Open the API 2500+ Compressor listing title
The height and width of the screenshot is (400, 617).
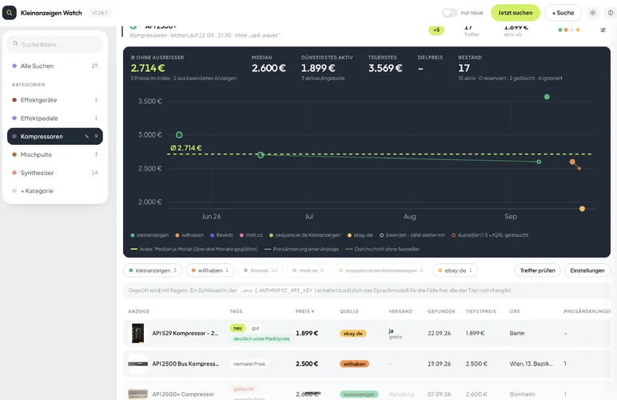click(183, 394)
